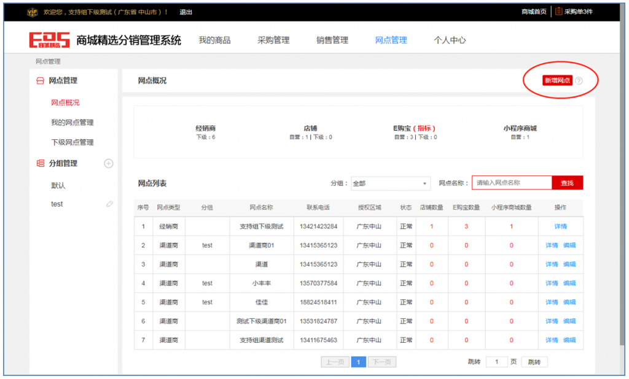Click page 1 pagination button
This screenshot has height=379, width=629.
pyautogui.click(x=358, y=362)
